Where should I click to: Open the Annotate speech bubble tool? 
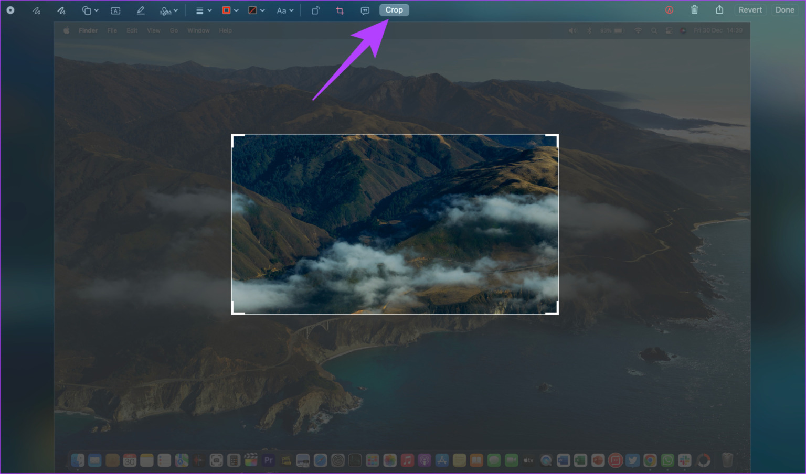[x=364, y=9]
